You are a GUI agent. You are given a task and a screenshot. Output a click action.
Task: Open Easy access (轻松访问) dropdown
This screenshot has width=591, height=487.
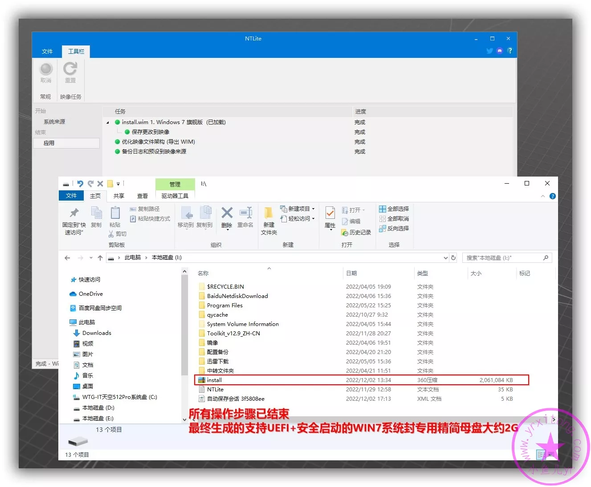click(298, 218)
